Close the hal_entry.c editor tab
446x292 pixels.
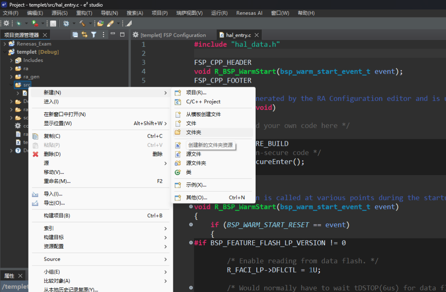coord(257,35)
